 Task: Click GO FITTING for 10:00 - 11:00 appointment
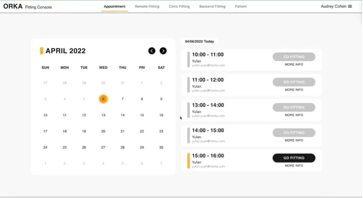click(294, 57)
